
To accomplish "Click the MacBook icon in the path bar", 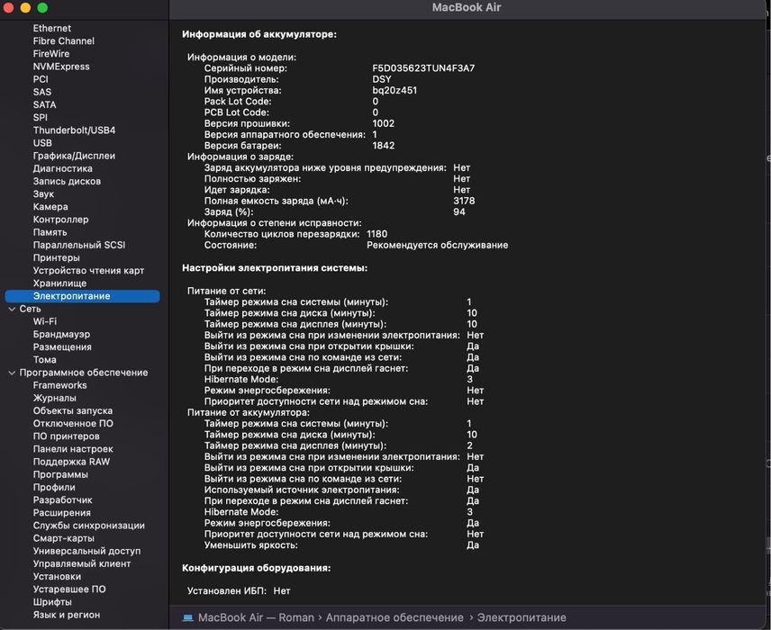I will [x=187, y=617].
